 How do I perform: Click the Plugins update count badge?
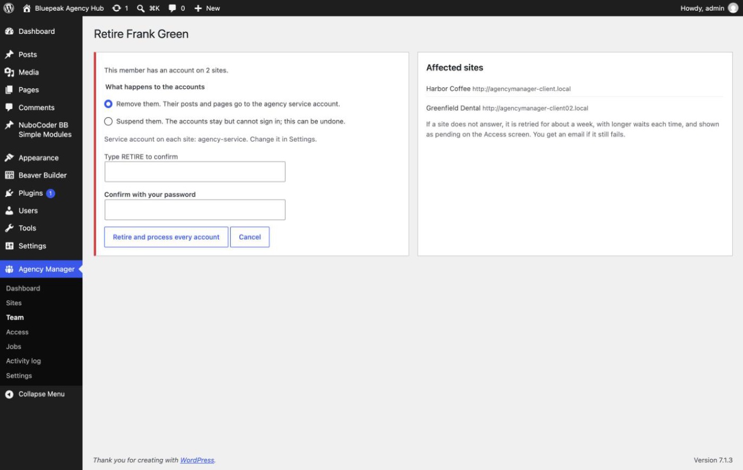click(50, 193)
